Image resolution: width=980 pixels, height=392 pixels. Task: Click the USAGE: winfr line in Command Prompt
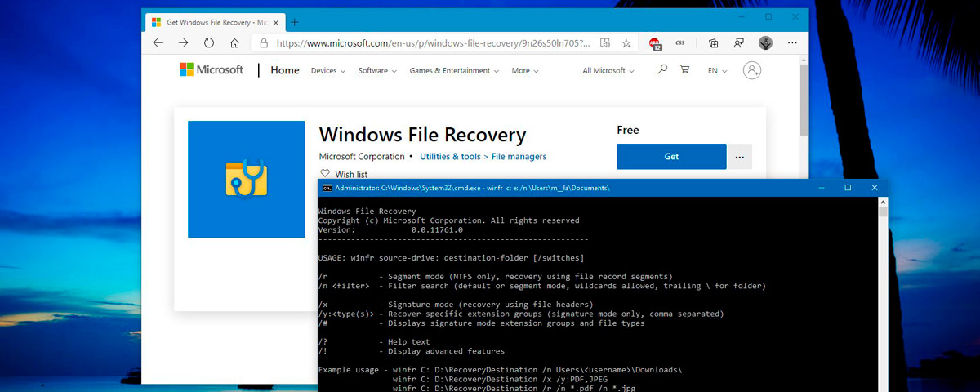click(x=451, y=258)
